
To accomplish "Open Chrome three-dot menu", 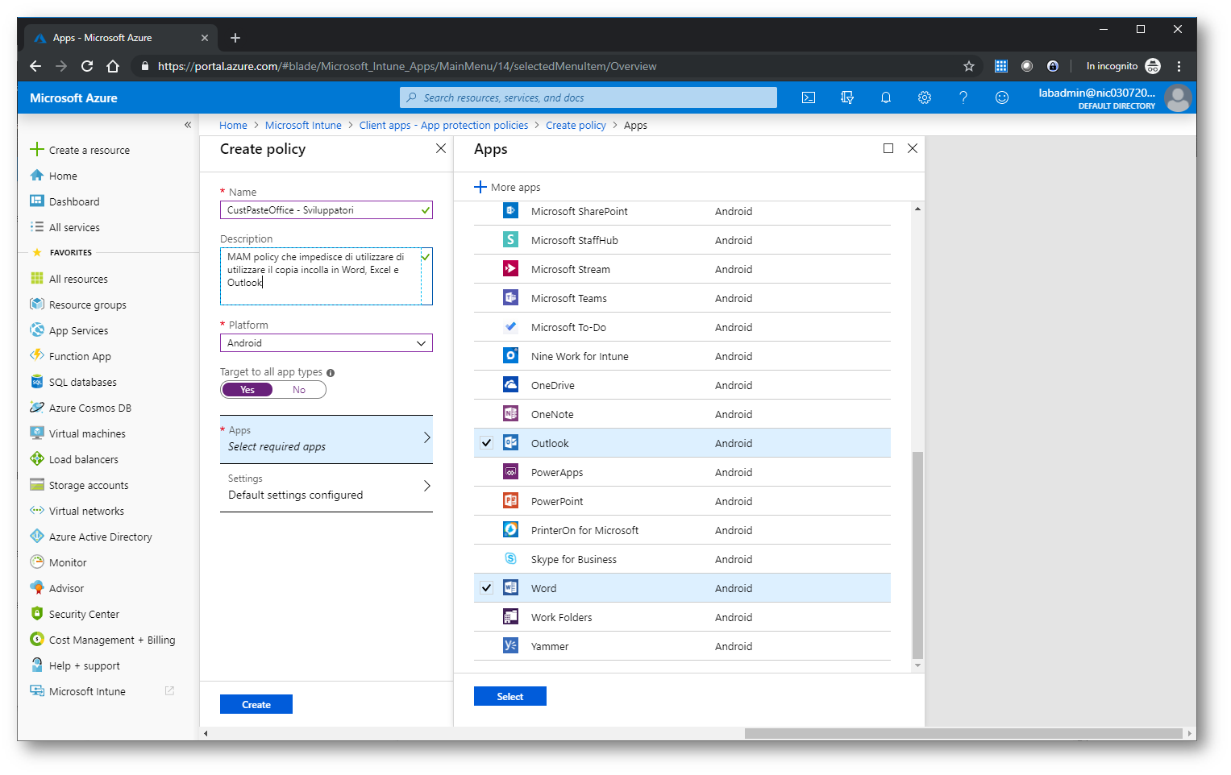I will (x=1179, y=66).
